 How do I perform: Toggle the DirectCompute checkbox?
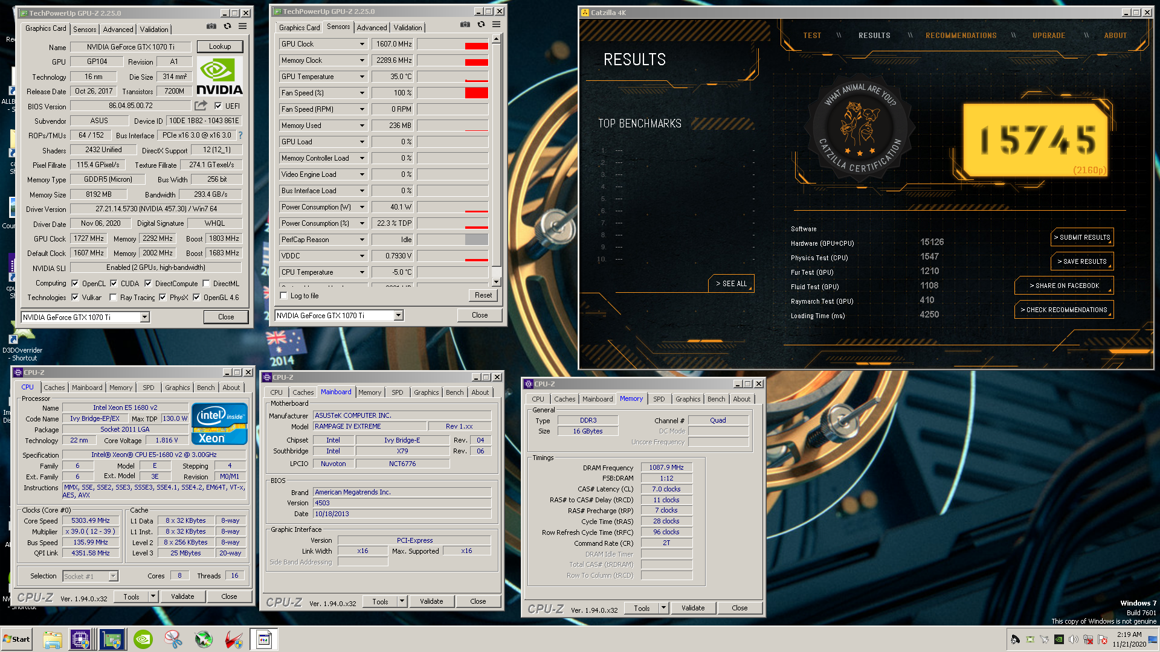pos(148,283)
